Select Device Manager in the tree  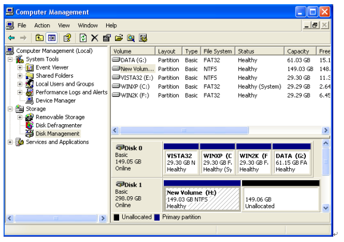click(x=55, y=100)
